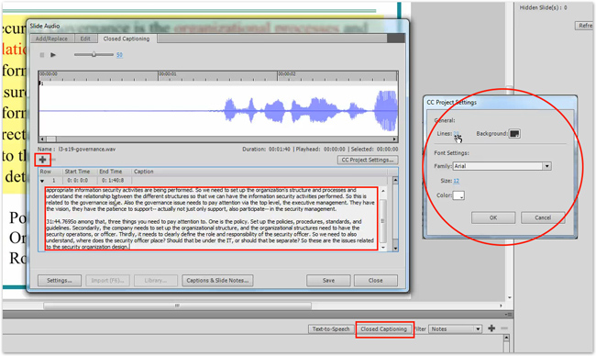Save the slide audio changes
The height and width of the screenshot is (356, 596).
(328, 281)
